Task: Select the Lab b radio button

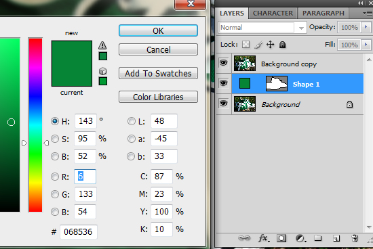Action: pyautogui.click(x=131, y=156)
